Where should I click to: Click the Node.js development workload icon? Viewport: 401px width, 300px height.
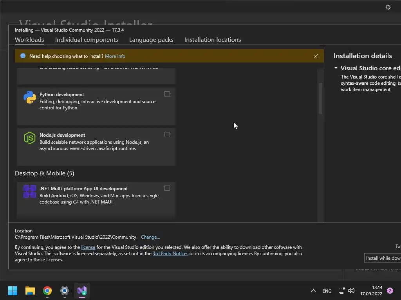(x=30, y=138)
